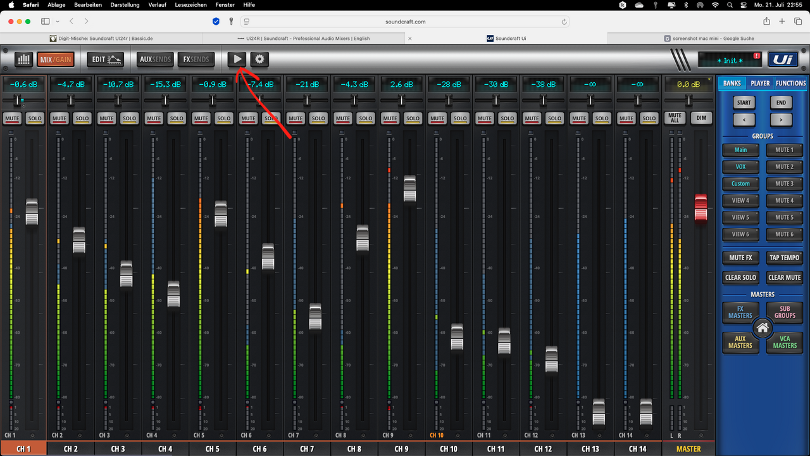810x456 pixels.
Task: Go back with Safari back arrow
Action: [71, 21]
